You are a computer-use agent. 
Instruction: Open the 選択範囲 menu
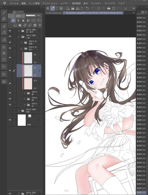point(76,3)
